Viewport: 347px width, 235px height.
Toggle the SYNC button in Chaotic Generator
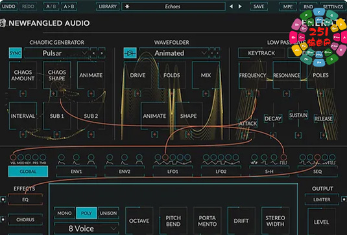click(x=16, y=53)
